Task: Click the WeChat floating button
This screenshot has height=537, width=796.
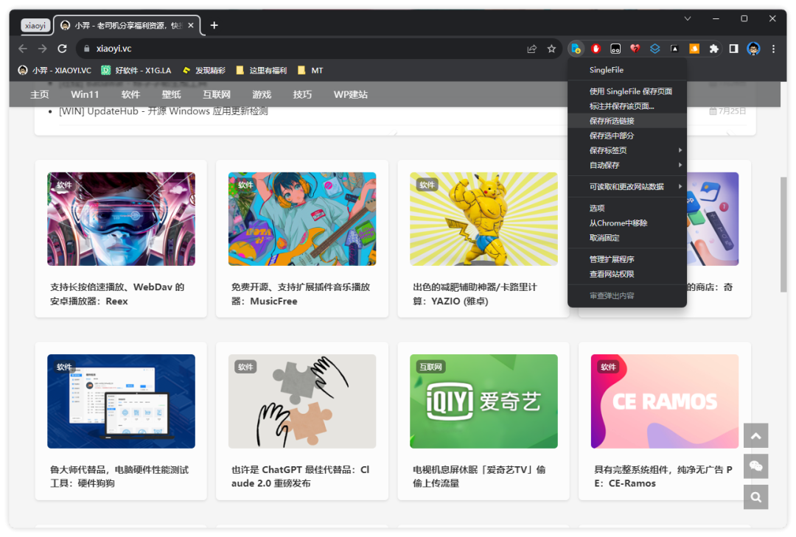Action: [x=756, y=466]
